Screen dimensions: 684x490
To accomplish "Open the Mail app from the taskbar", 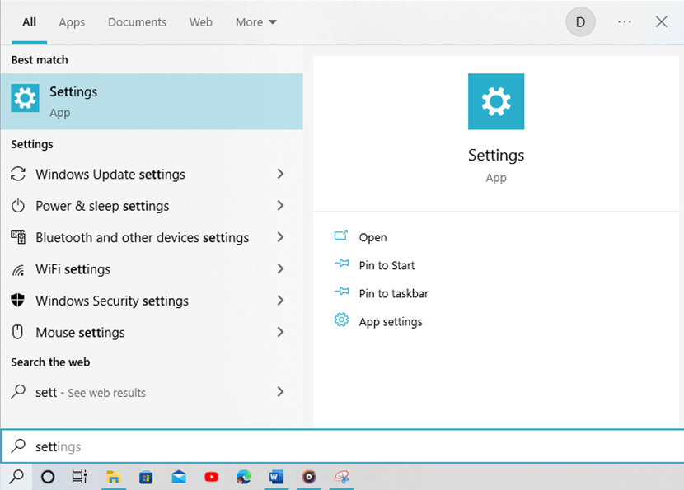I will (178, 477).
